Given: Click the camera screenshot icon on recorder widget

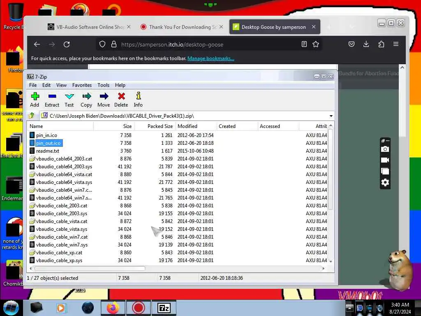Looking at the screenshot, I should coord(385,149).
